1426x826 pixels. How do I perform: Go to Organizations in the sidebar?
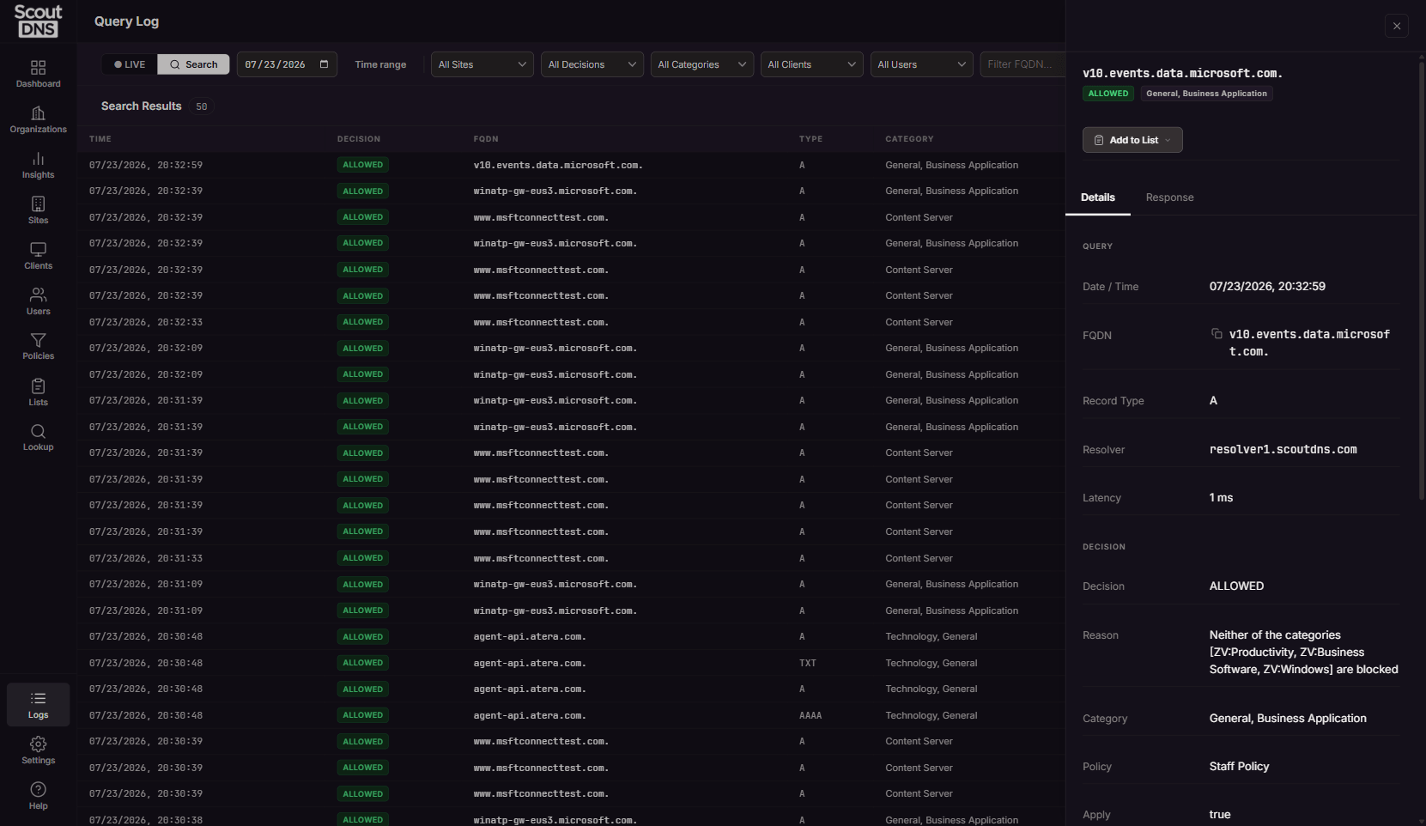pos(38,119)
